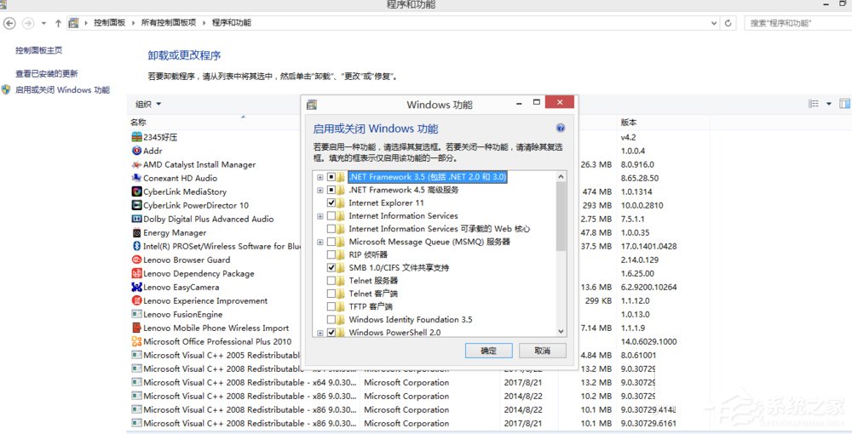Viewport: 852px width, 434px height.
Task: Click Intel PROSet/Wireless Bluetooth icon
Action: [136, 246]
